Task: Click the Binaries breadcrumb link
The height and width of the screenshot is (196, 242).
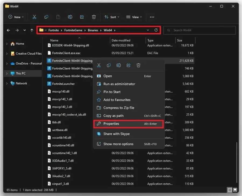Action: (x=93, y=30)
